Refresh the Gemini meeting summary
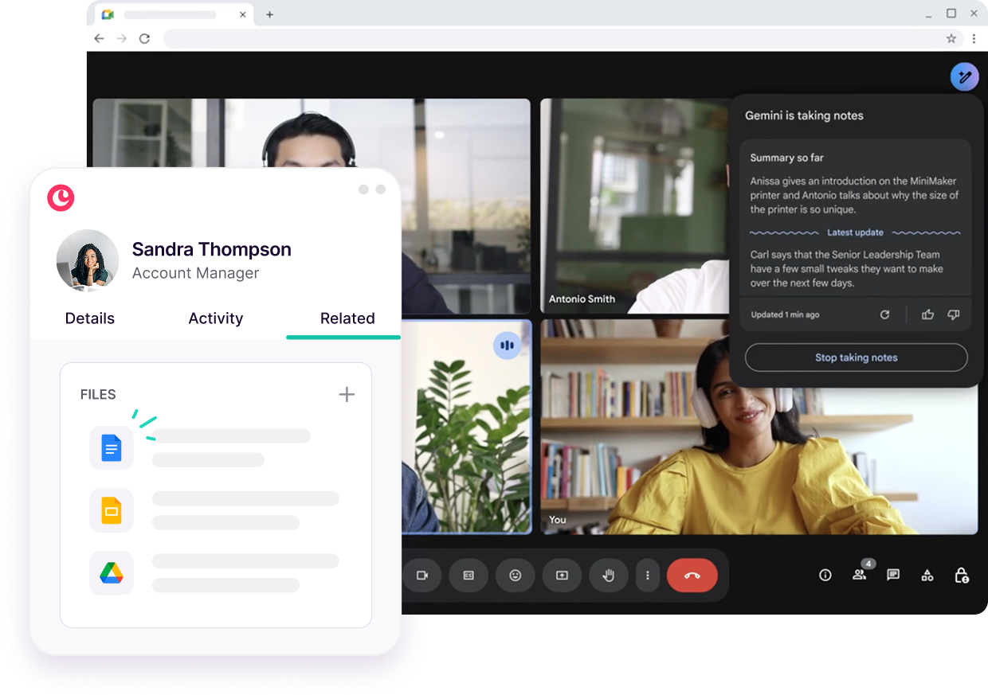This screenshot has height=695, width=988. click(884, 314)
